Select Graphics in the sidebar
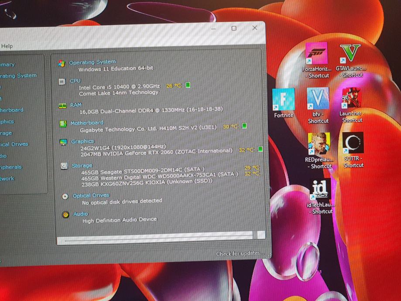Image resolution: width=401 pixels, height=301 pixels. tap(7, 121)
